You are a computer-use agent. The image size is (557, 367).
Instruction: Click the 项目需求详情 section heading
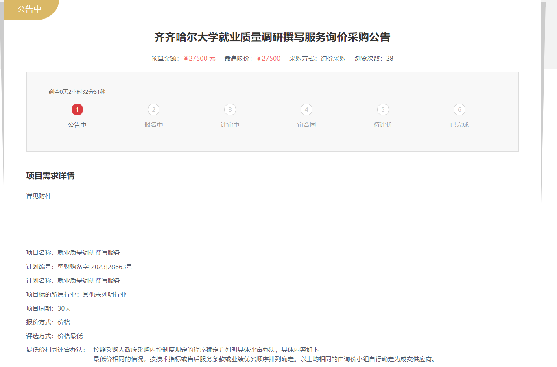(x=50, y=176)
